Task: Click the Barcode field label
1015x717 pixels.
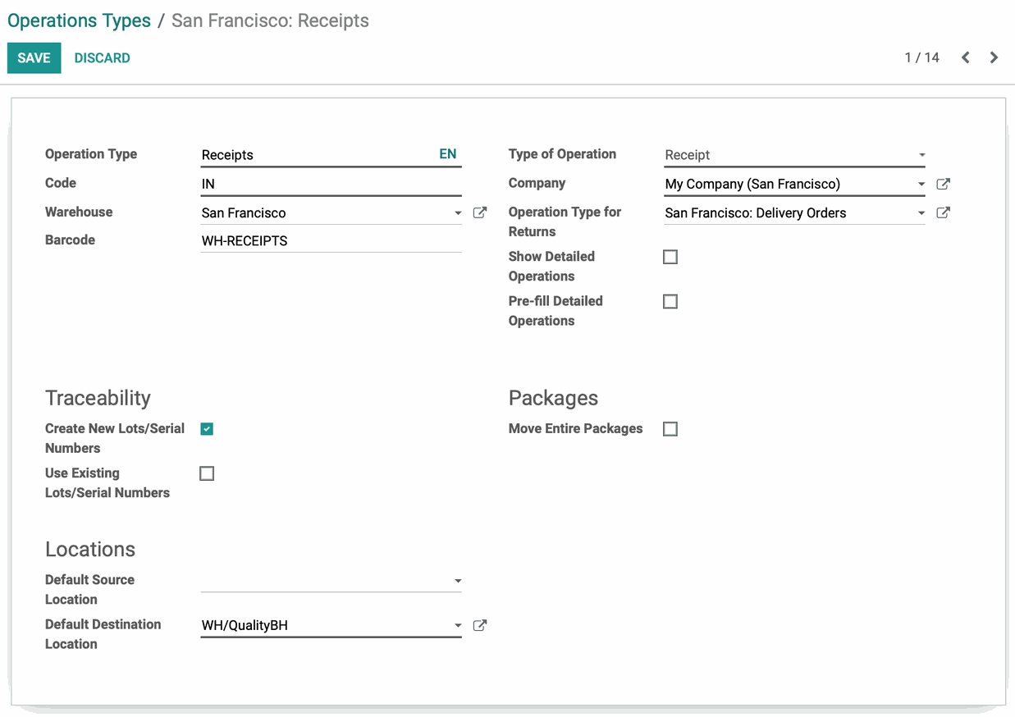Action: click(70, 240)
